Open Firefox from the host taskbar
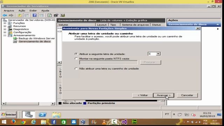 pos(13,122)
